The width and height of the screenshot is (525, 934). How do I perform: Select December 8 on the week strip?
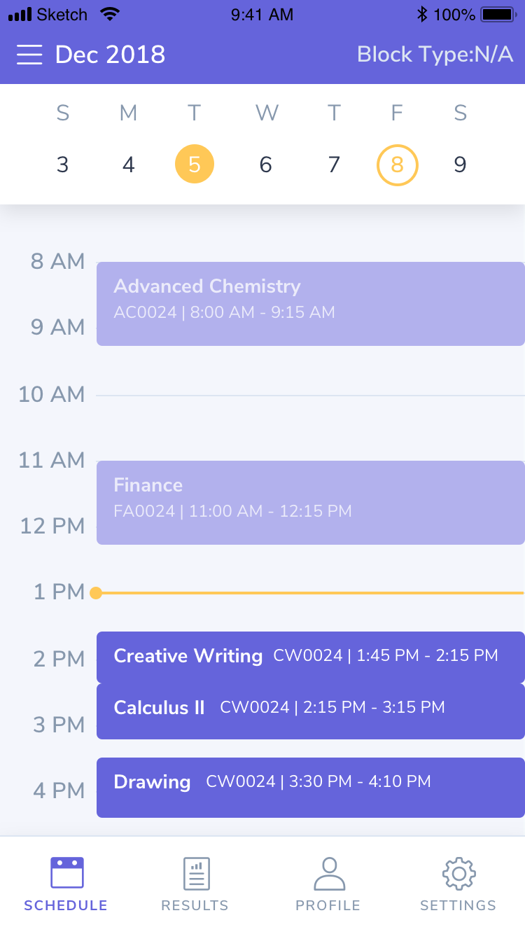[x=397, y=165]
